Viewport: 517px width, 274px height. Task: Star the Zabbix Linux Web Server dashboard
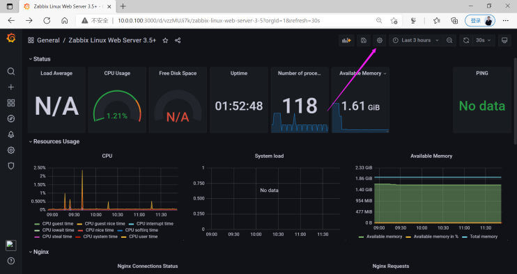(166, 40)
